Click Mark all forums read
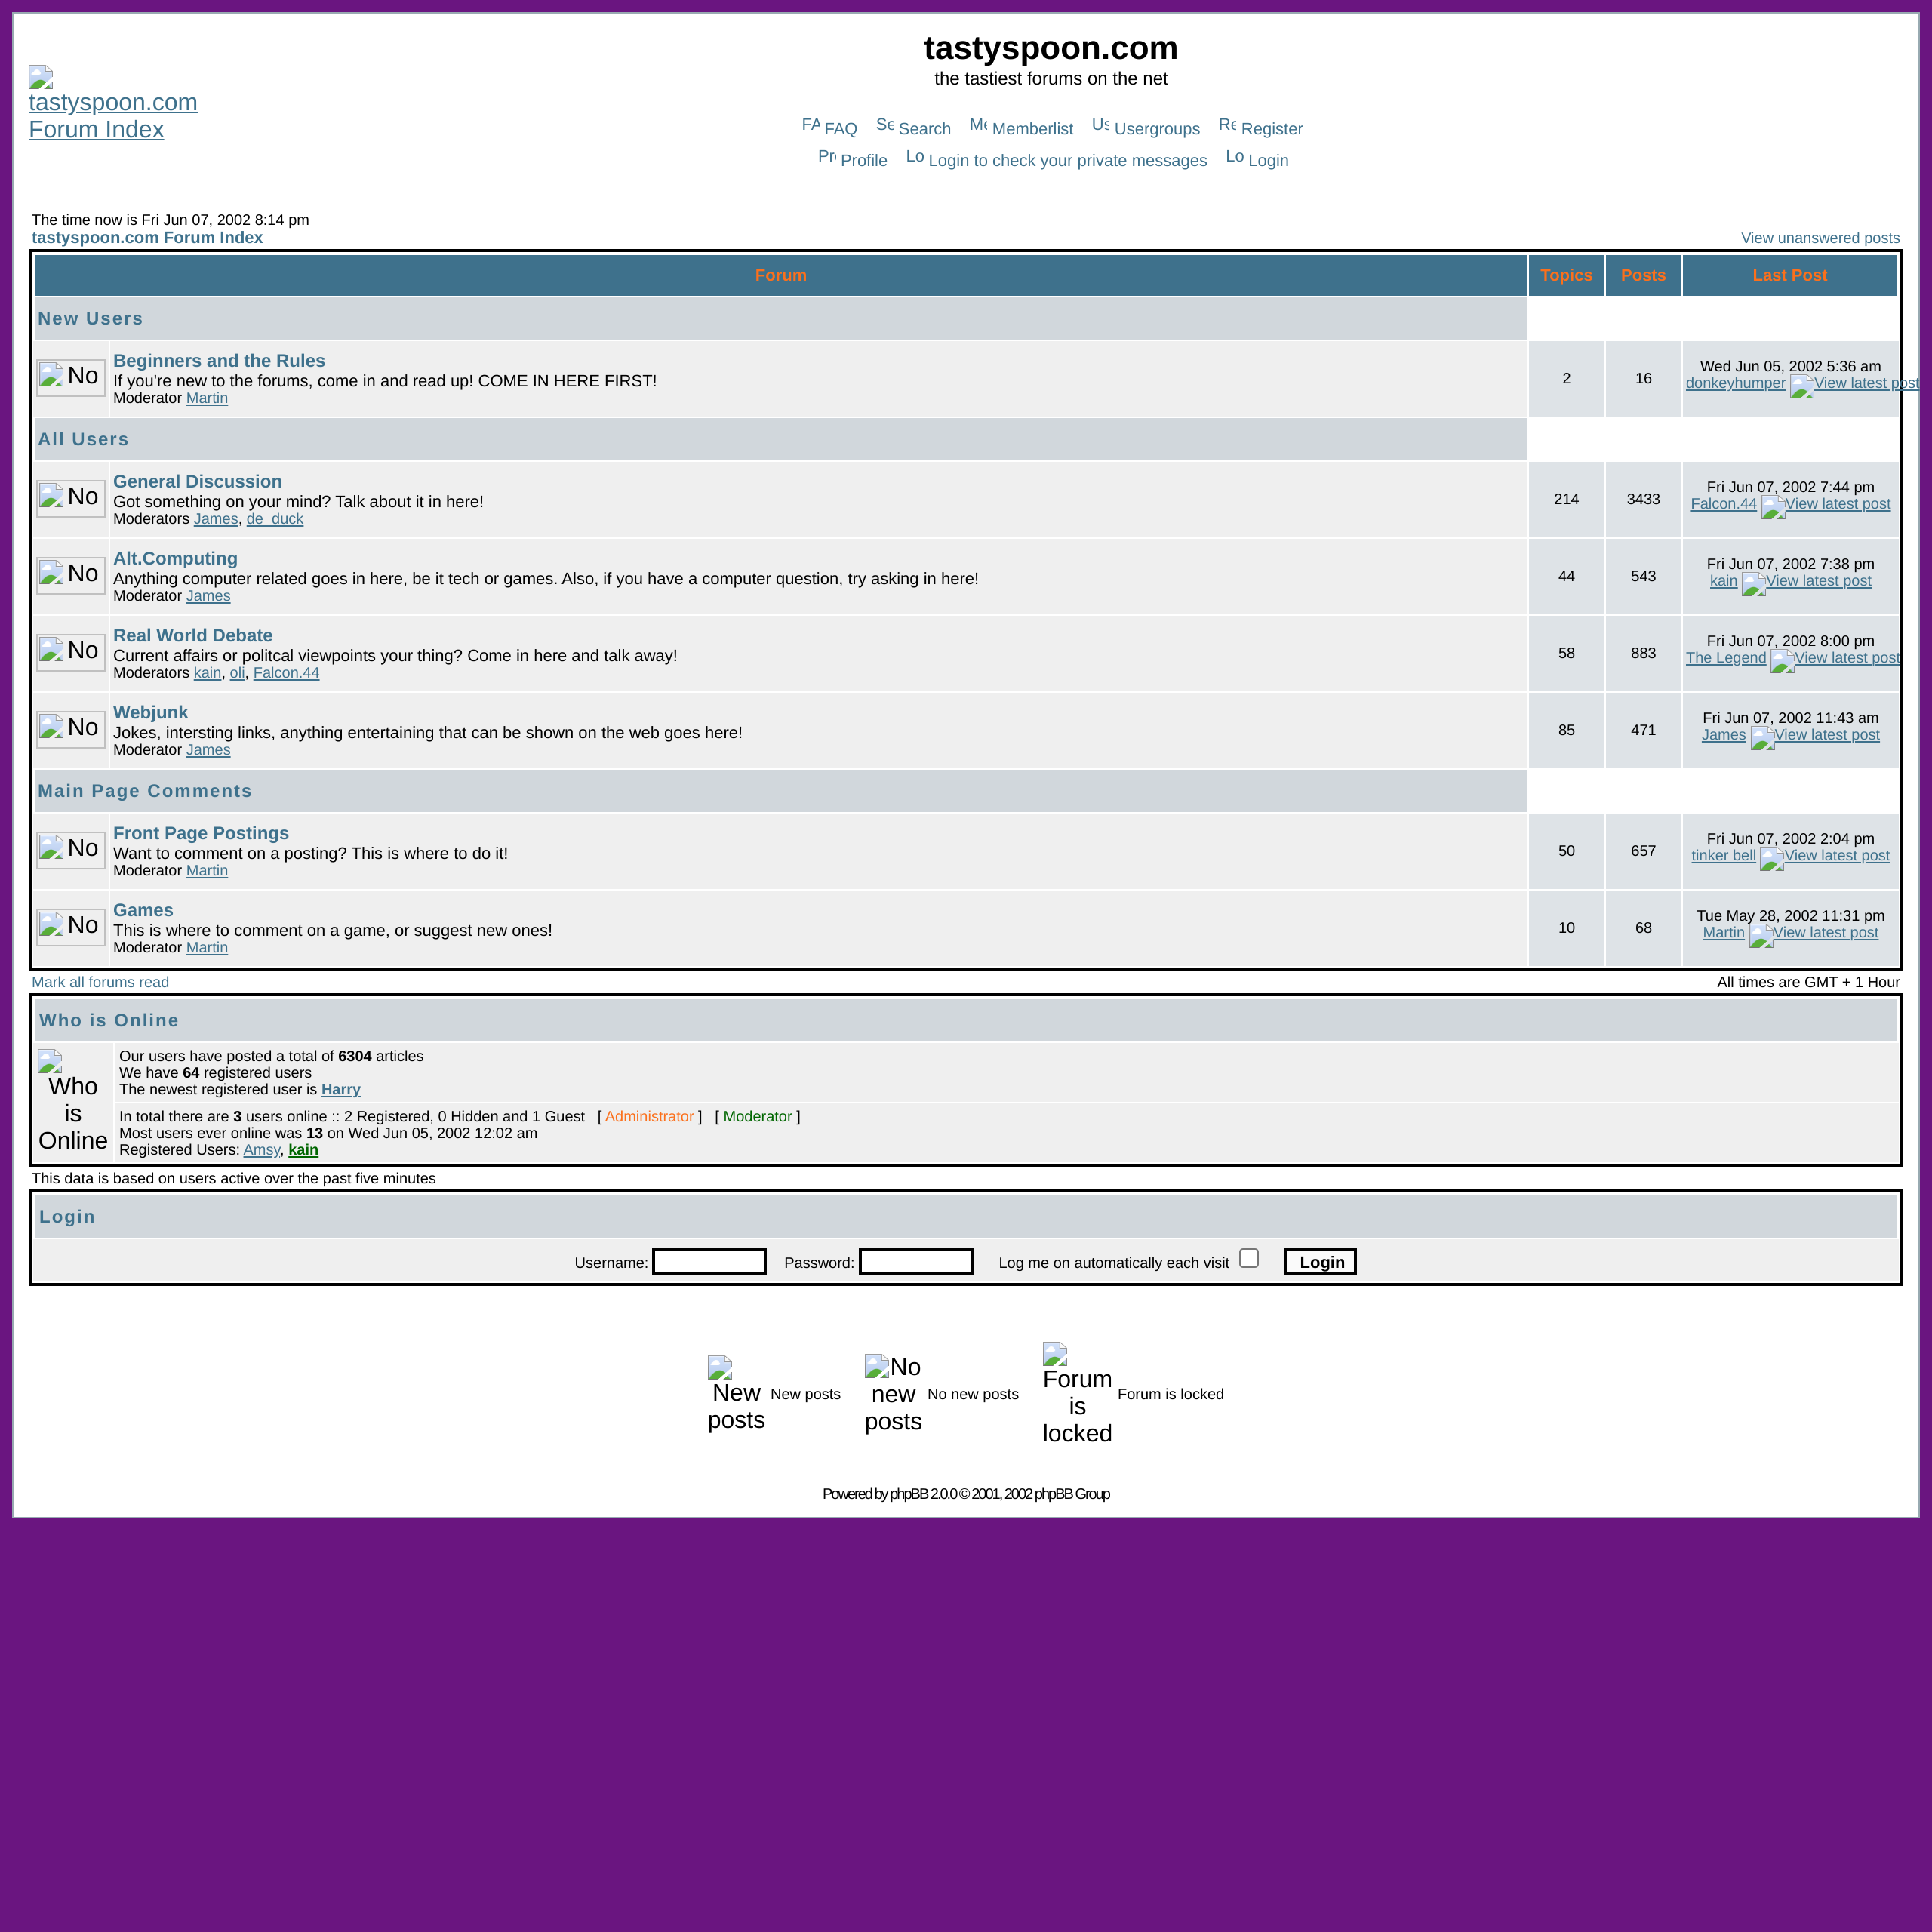 pyautogui.click(x=100, y=982)
